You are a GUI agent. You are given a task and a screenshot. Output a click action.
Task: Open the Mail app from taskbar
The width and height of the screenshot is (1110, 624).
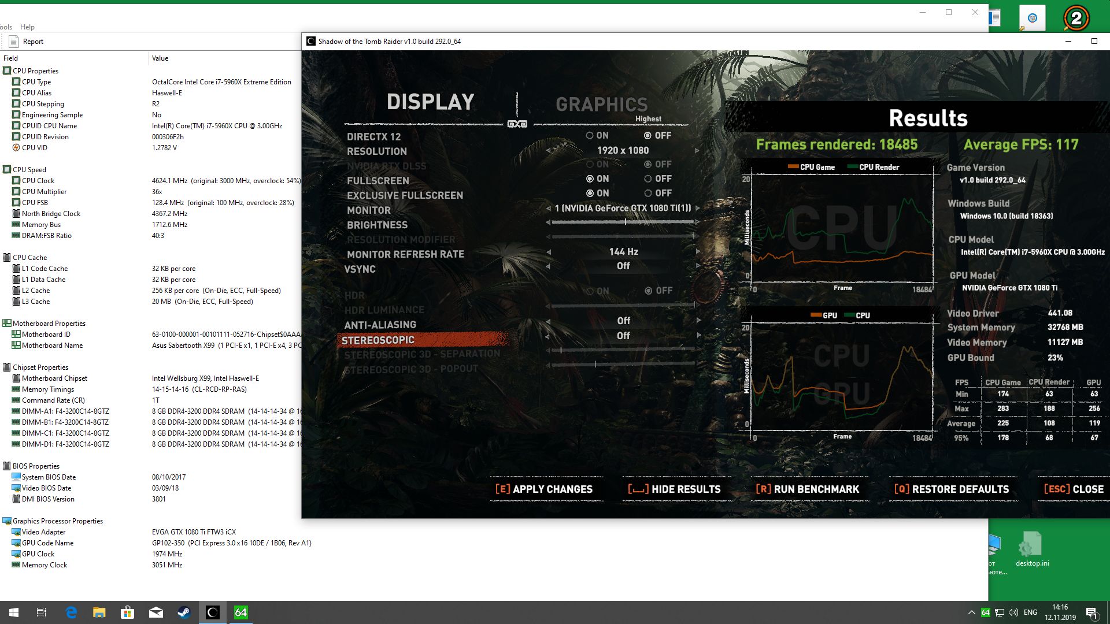156,612
